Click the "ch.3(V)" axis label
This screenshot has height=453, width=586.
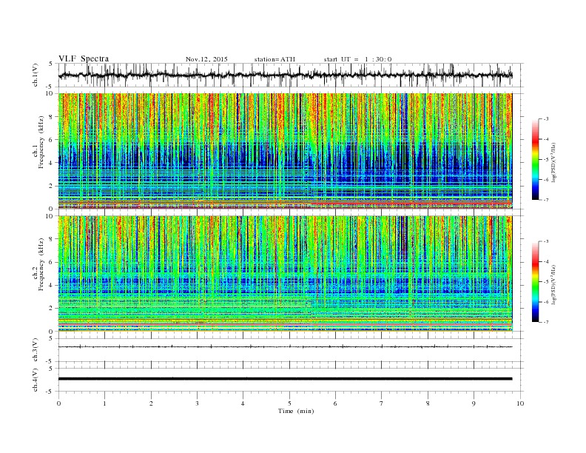point(36,350)
